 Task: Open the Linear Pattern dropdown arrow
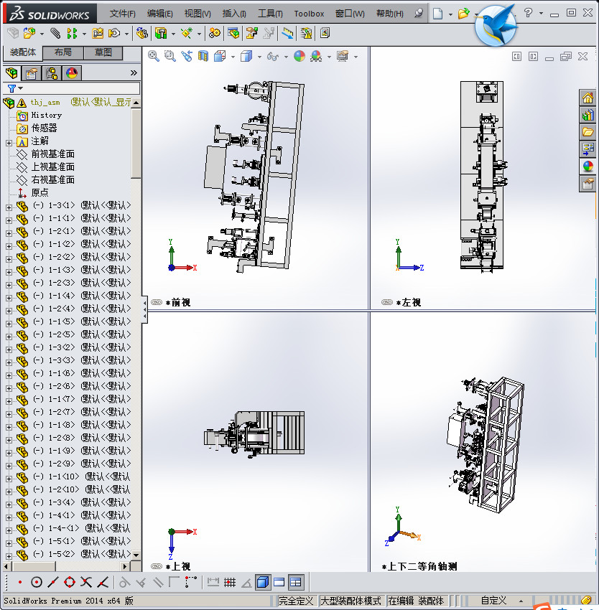pos(84,34)
